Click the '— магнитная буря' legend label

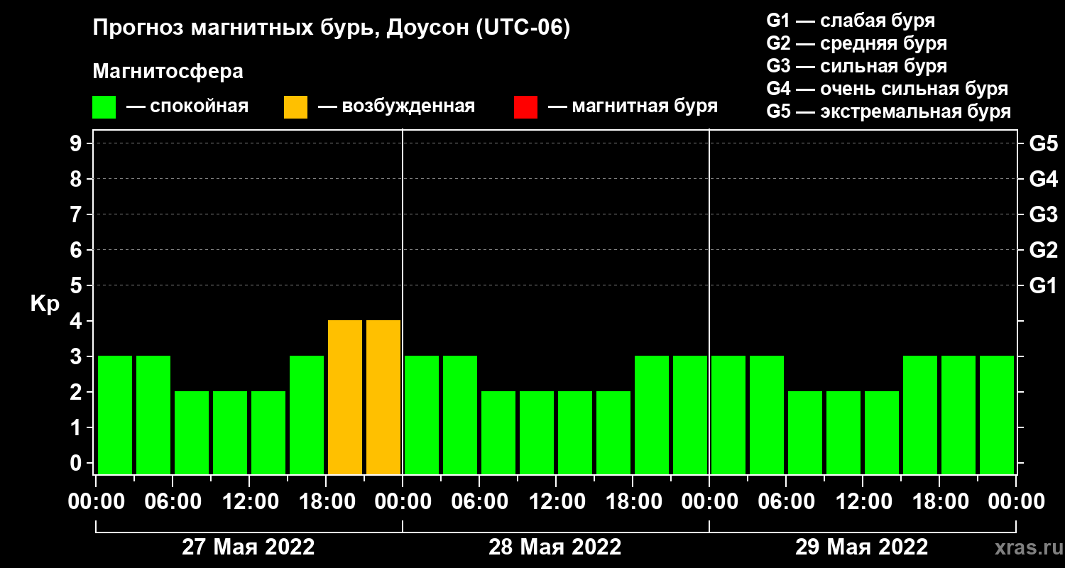[633, 106]
